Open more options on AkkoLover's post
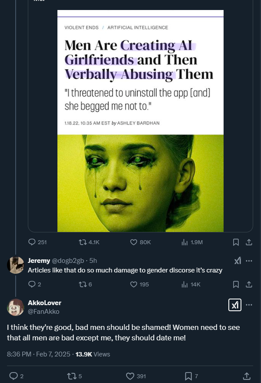The image size is (261, 383). point(249,305)
